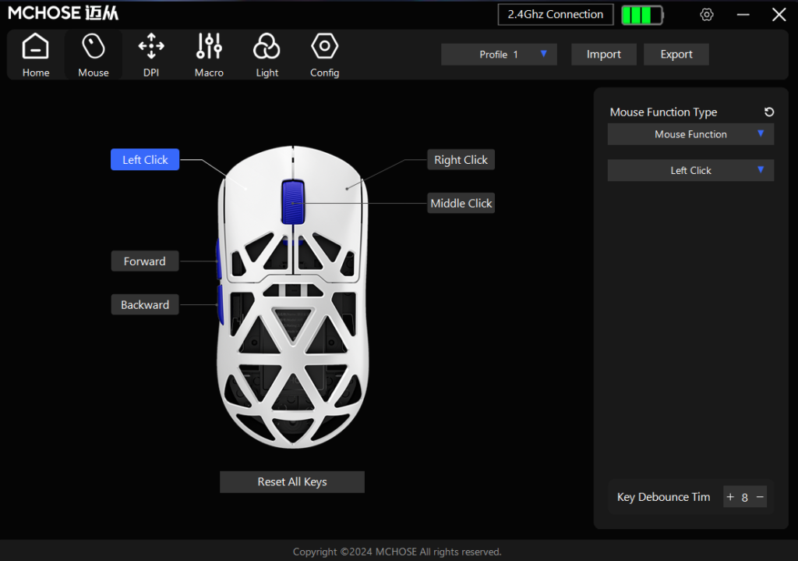Increase Key Debounce Time with plus button
This screenshot has width=798, height=561.
click(x=730, y=497)
